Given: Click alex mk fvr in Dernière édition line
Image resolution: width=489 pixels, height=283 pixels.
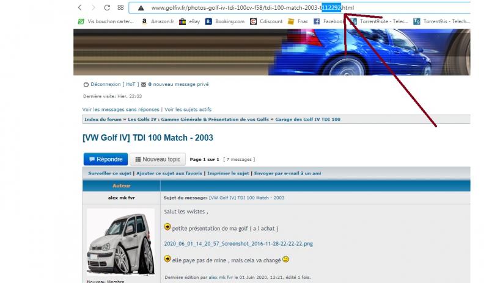Looking at the screenshot, I should (x=221, y=277).
